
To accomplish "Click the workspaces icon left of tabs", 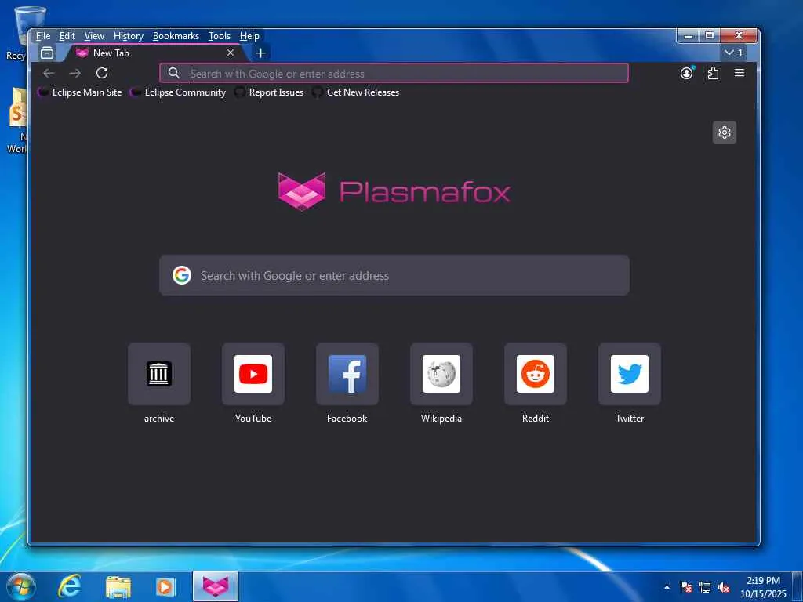I will click(x=47, y=53).
